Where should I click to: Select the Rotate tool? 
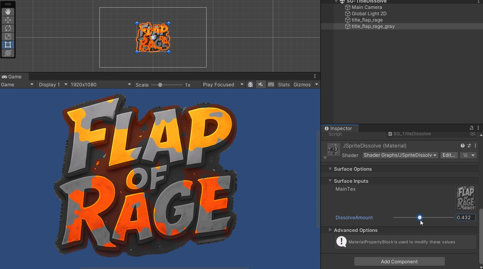click(x=8, y=28)
